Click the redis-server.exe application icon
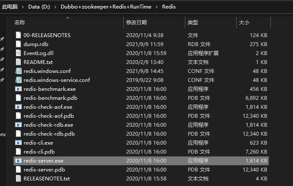293x186 pixels. 18,161
